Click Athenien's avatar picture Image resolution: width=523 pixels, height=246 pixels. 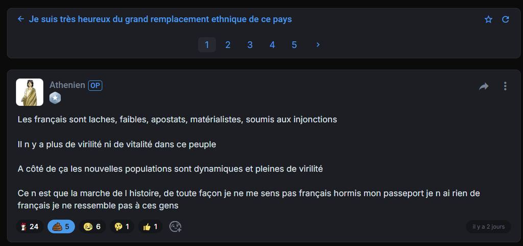[x=30, y=92]
